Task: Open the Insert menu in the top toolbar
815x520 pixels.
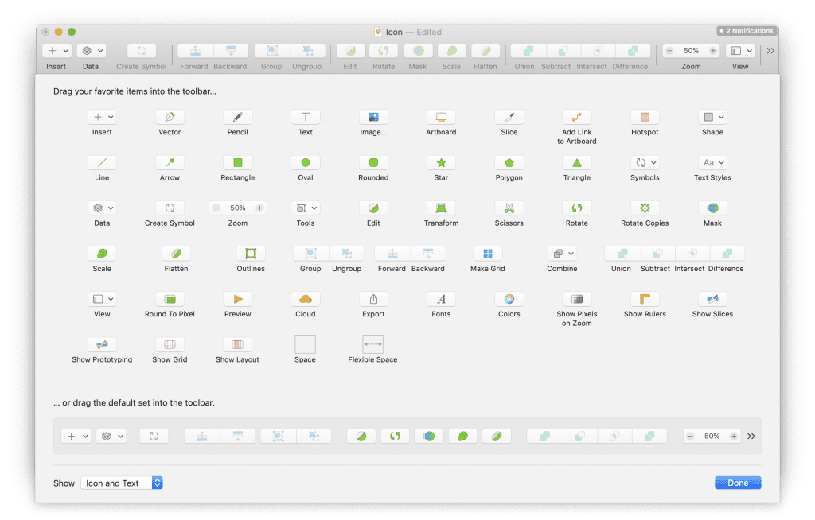Action: click(57, 51)
